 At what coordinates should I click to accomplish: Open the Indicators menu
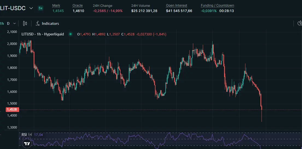pyautogui.click(x=47, y=23)
